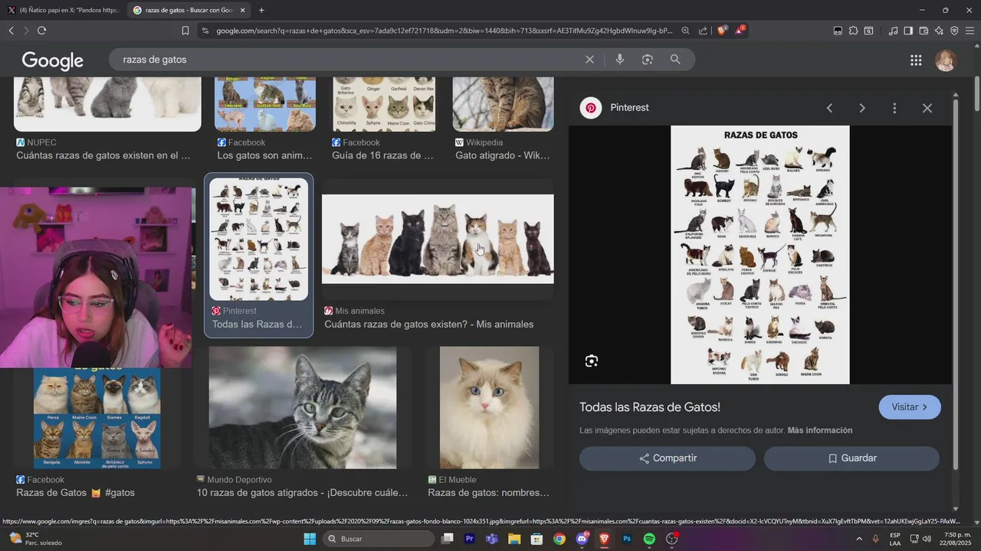This screenshot has width=981, height=551.
Task: Open the Brave Rewards triangle icon
Action: [x=740, y=31]
